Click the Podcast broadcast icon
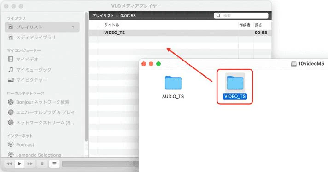Viewport: 328px width, 172px height. click(x=11, y=144)
